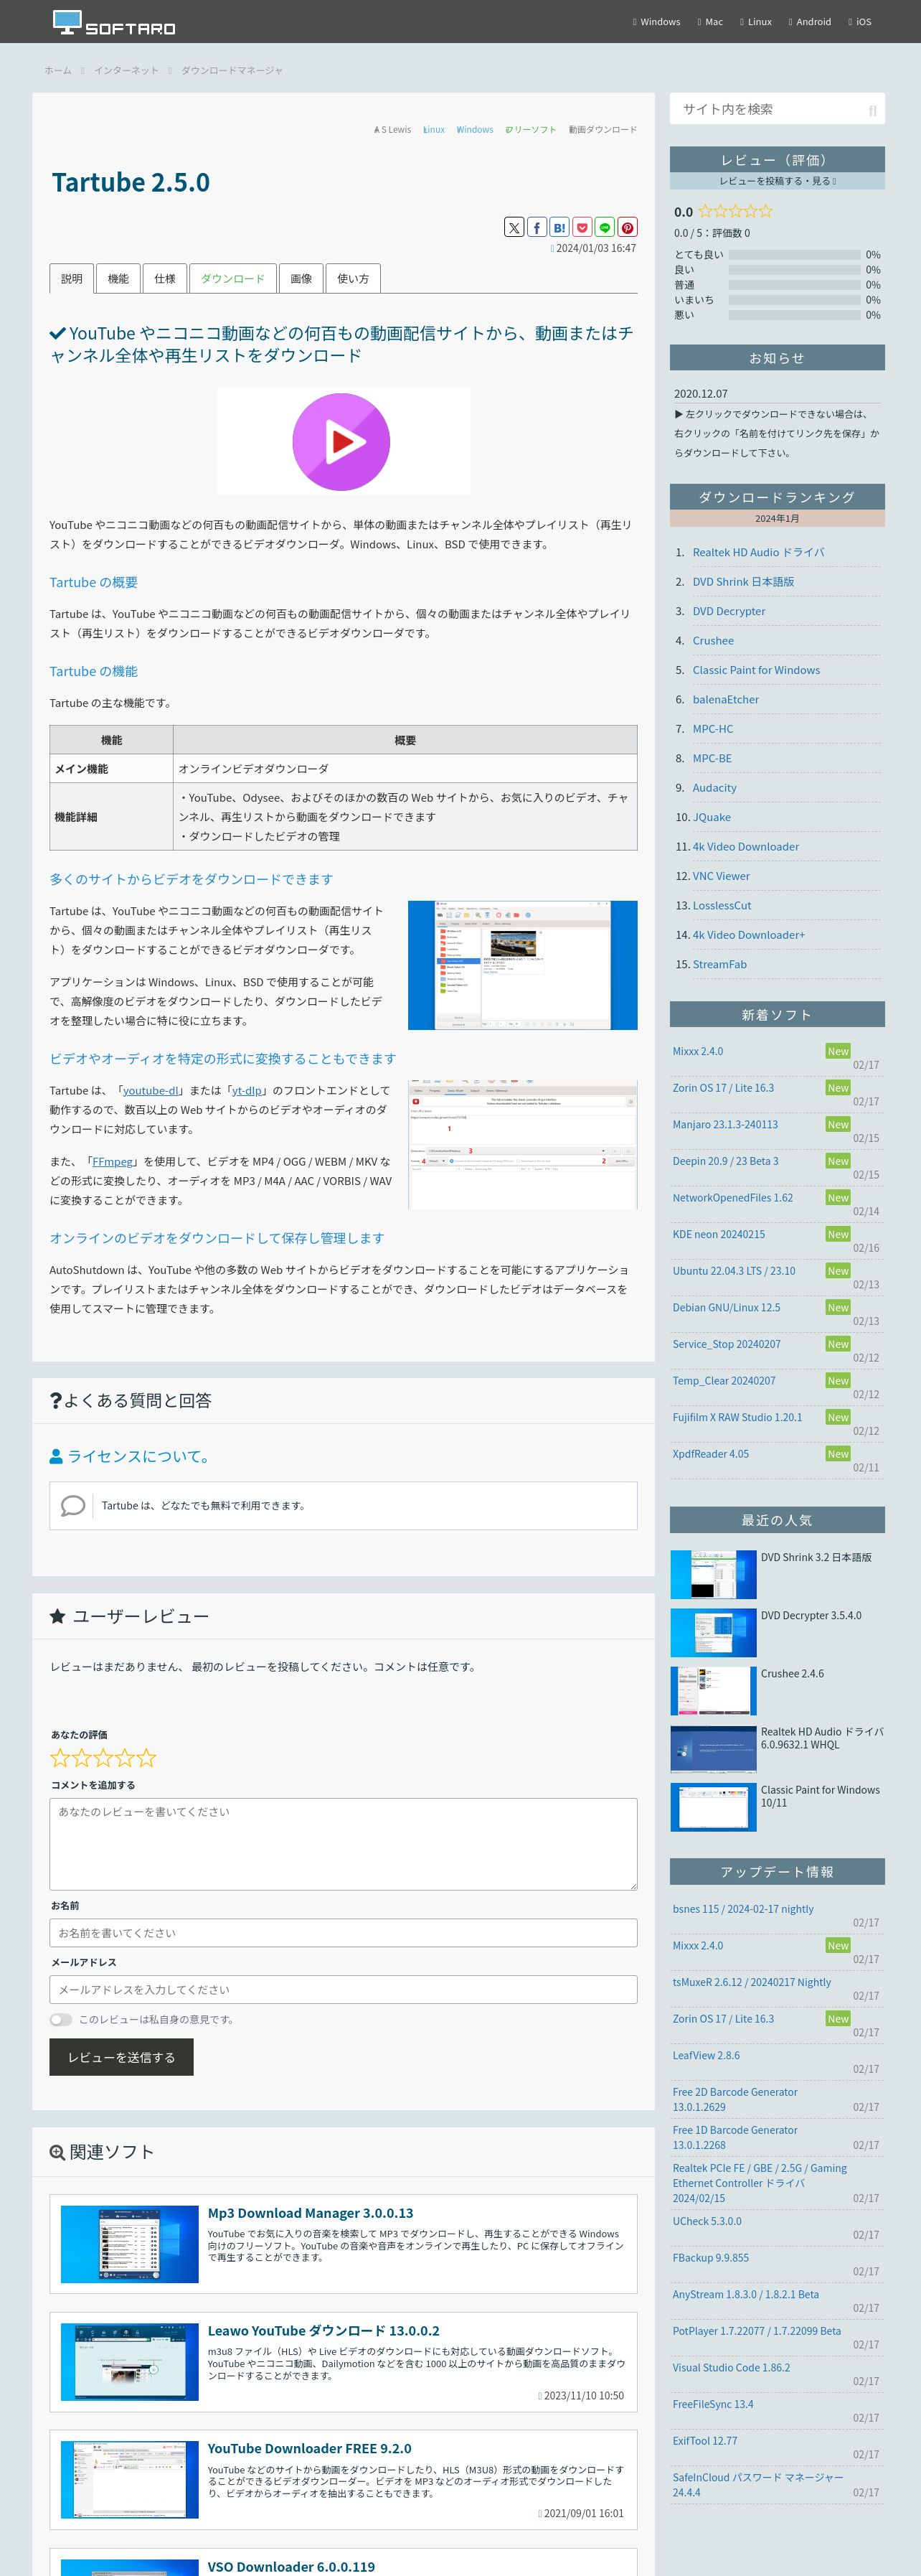Select the third star in your rating
This screenshot has height=2576, width=921.
(x=103, y=1757)
